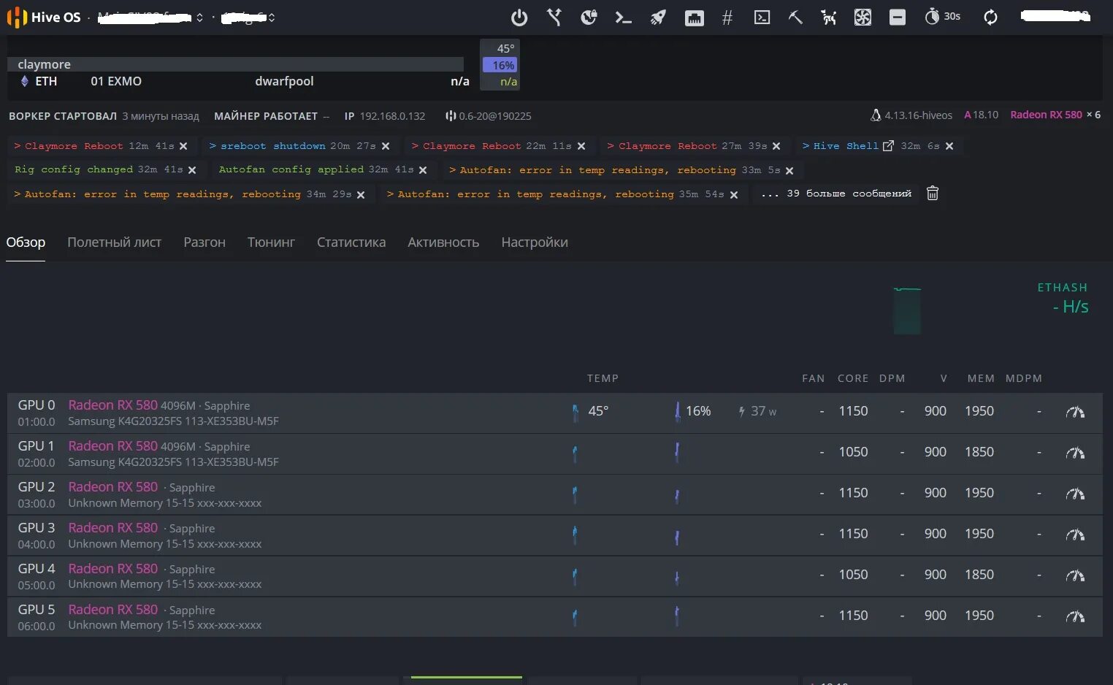Viewport: 1113px width, 685px height.
Task: Click the Rig config changed message
Action: pos(99,169)
